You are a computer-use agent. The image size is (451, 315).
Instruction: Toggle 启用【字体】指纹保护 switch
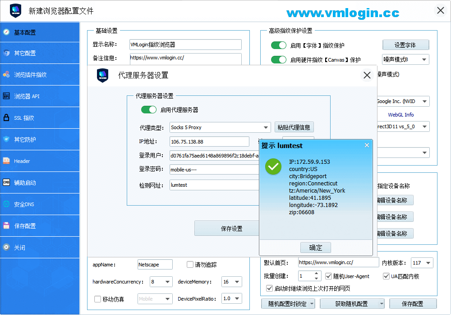(279, 45)
